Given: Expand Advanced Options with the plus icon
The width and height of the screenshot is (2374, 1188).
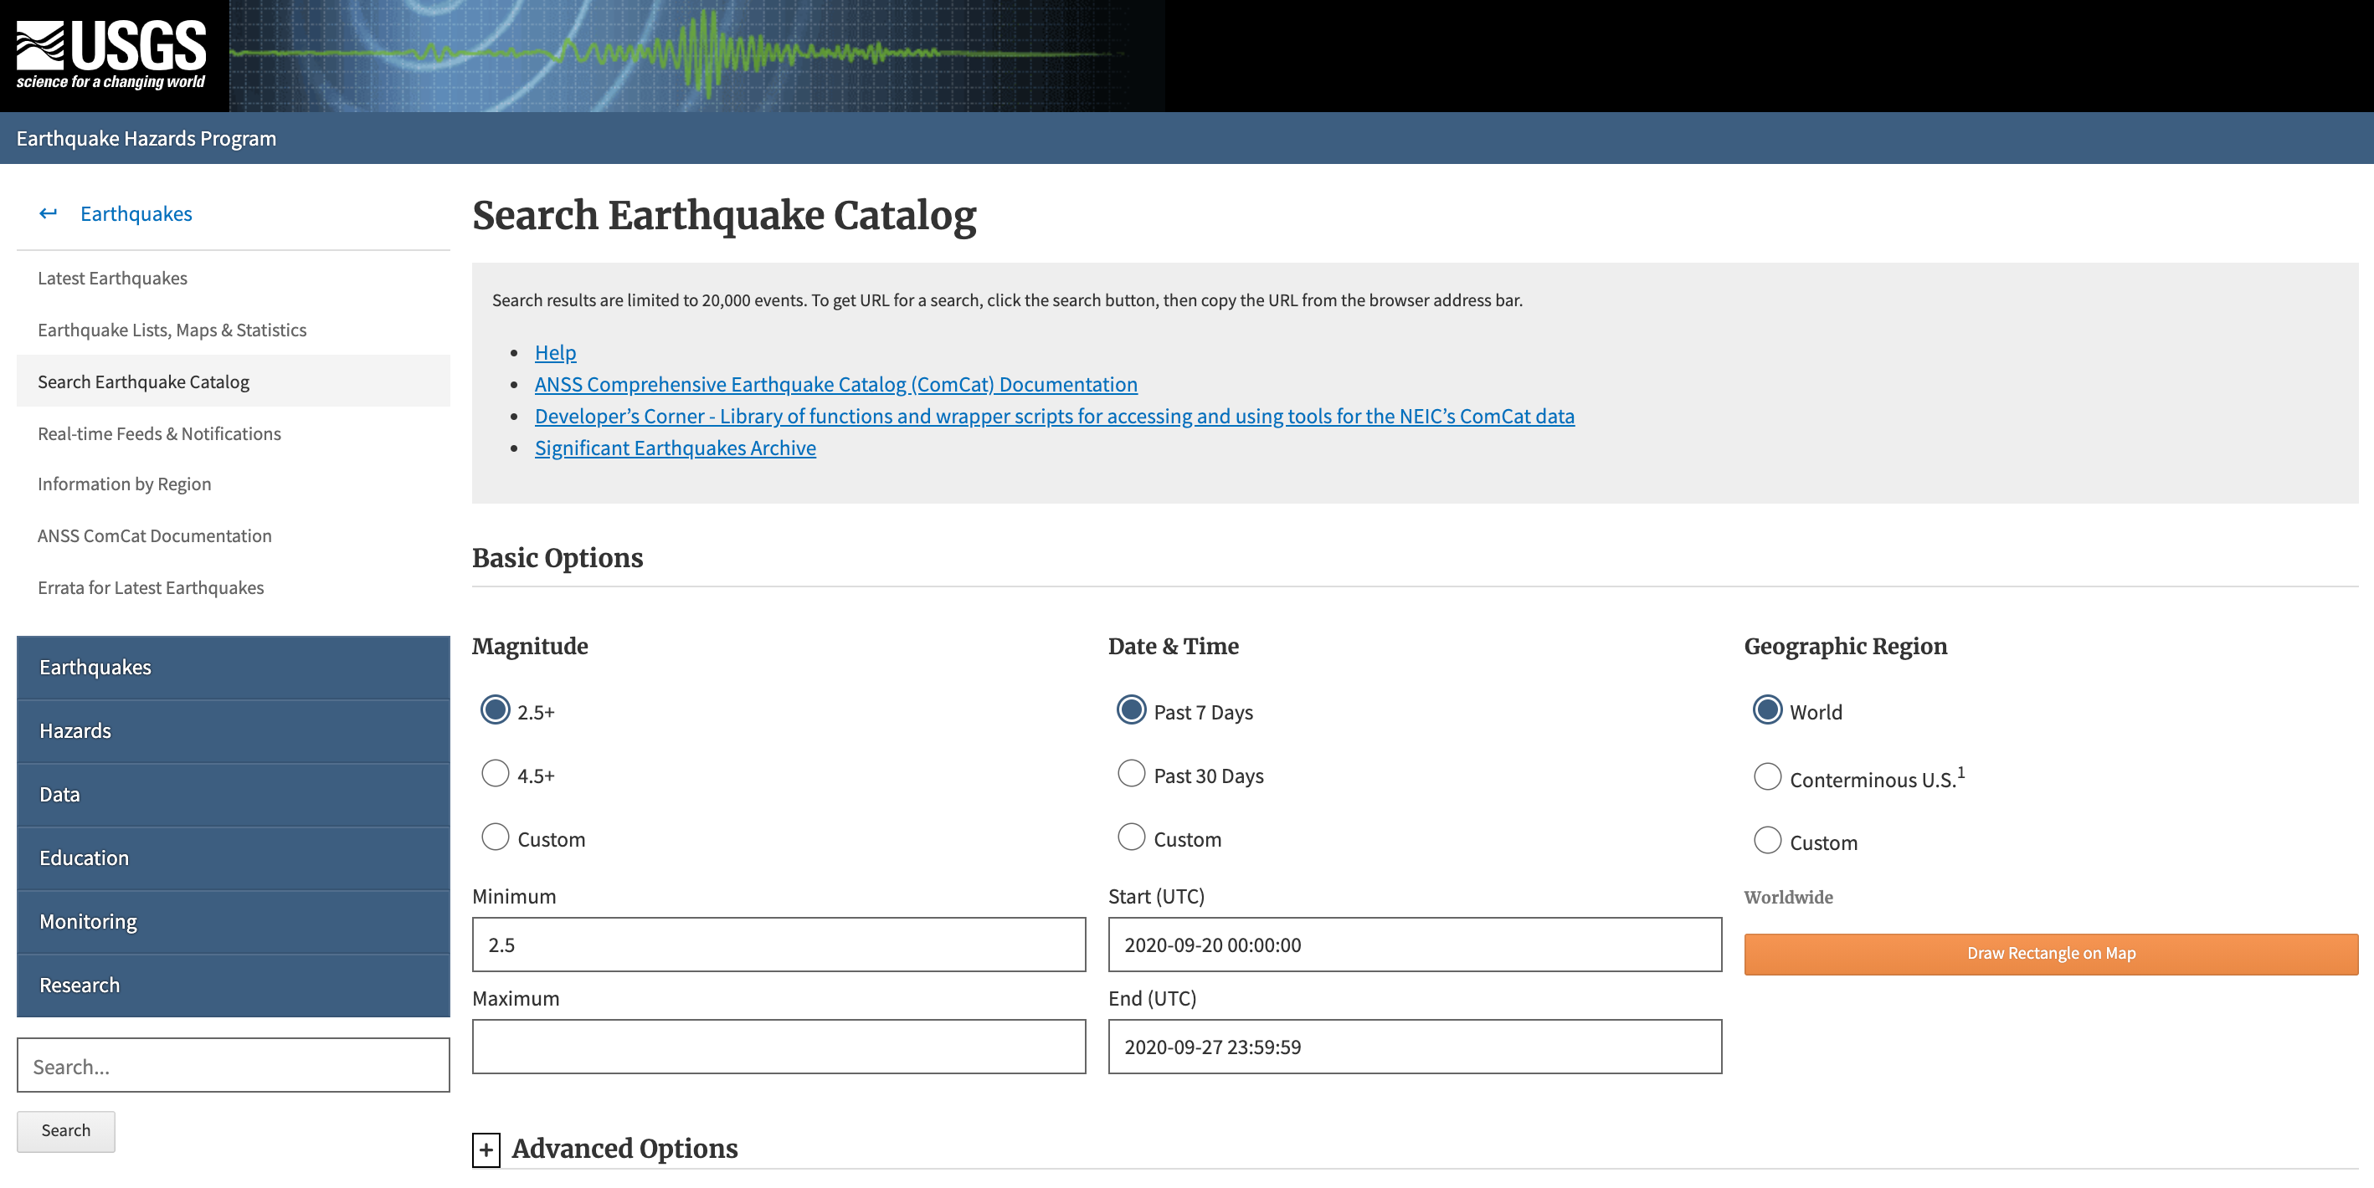Looking at the screenshot, I should coord(486,1150).
